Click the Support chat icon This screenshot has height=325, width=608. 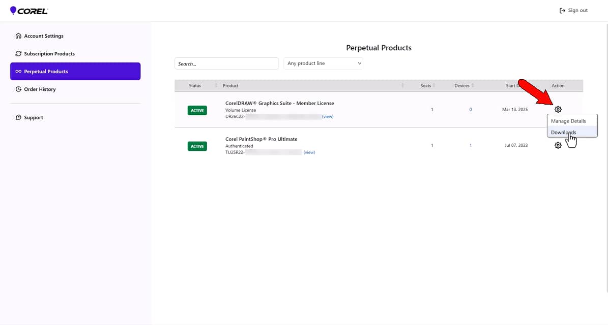pos(18,117)
